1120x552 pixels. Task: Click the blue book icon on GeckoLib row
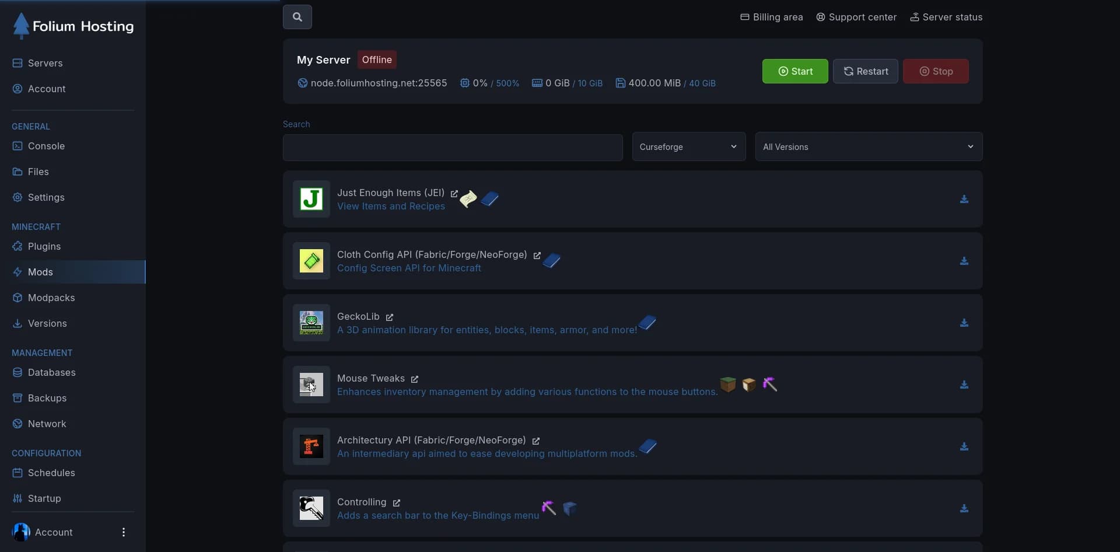point(647,322)
